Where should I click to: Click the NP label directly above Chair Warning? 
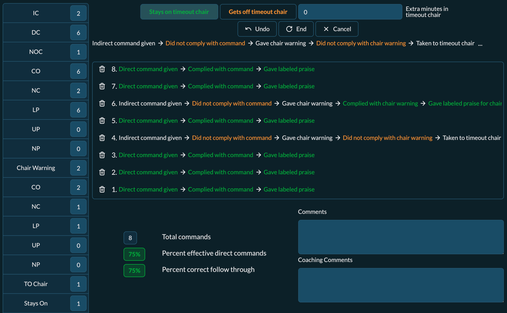tap(36, 148)
